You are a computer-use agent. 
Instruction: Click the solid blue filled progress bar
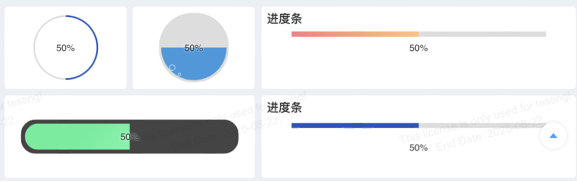[355, 125]
